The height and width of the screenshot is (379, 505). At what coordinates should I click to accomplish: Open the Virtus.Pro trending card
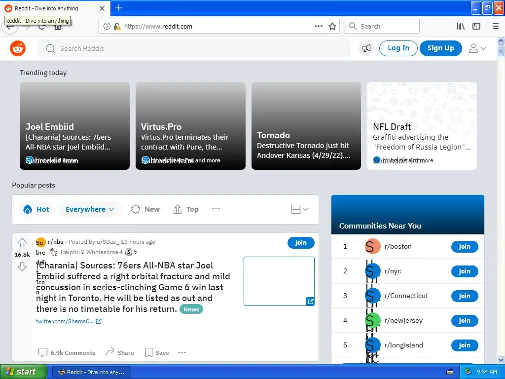coord(190,126)
